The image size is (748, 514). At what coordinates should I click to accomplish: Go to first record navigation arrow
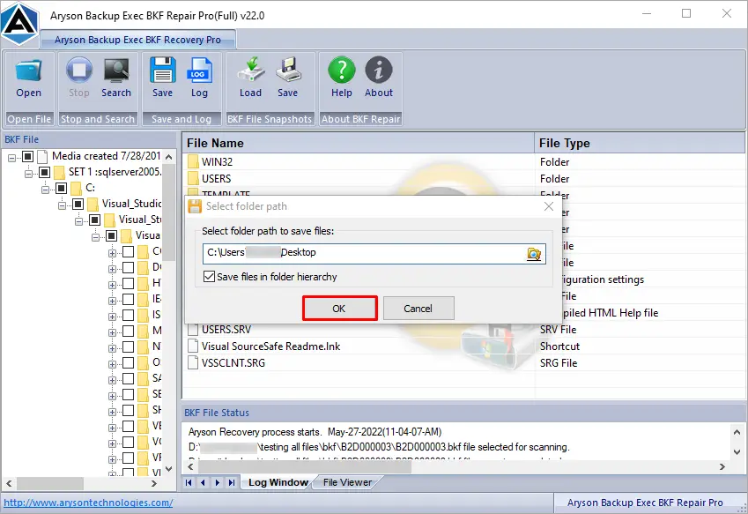coord(189,482)
